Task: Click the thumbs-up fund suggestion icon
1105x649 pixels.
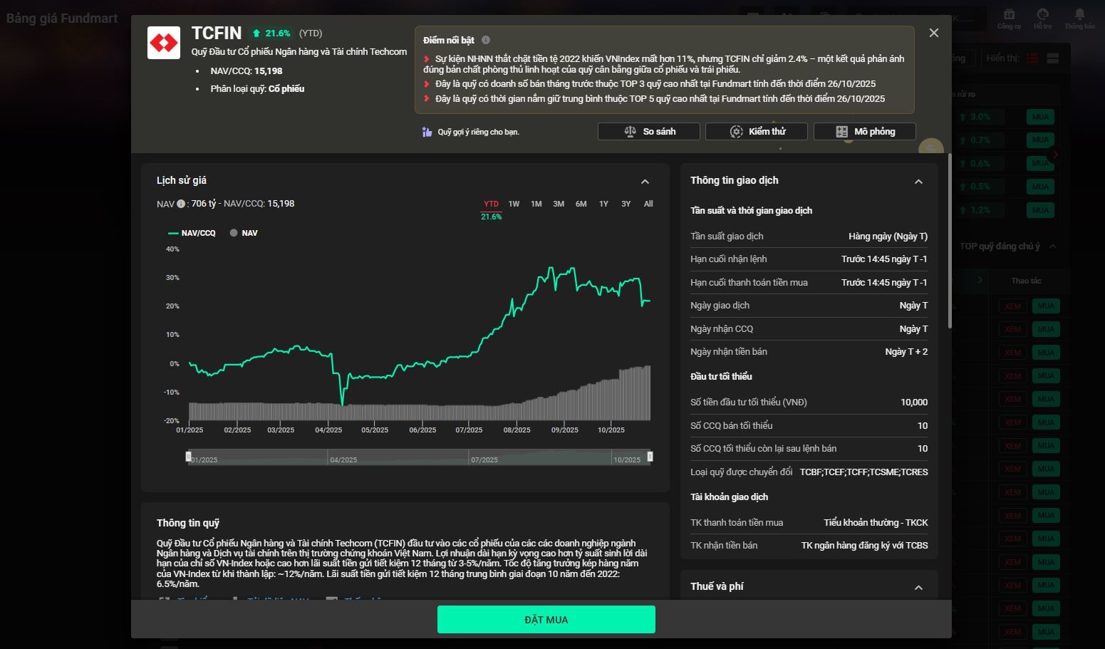Action: pos(427,132)
